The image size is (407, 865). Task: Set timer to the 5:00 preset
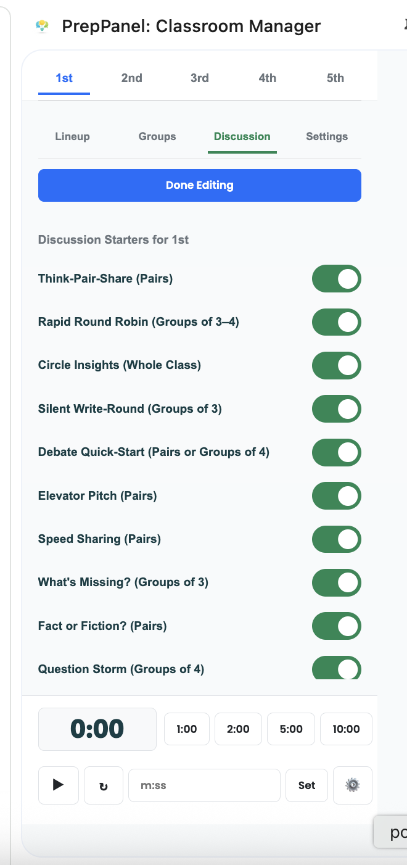pos(291,729)
